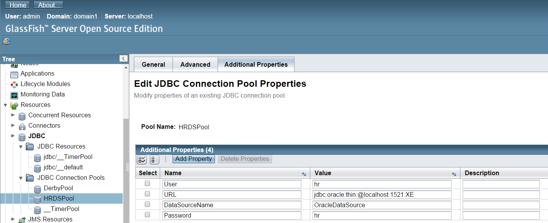Expand the Connectors node in the tree
The width and height of the screenshot is (548, 223).
(13, 125)
